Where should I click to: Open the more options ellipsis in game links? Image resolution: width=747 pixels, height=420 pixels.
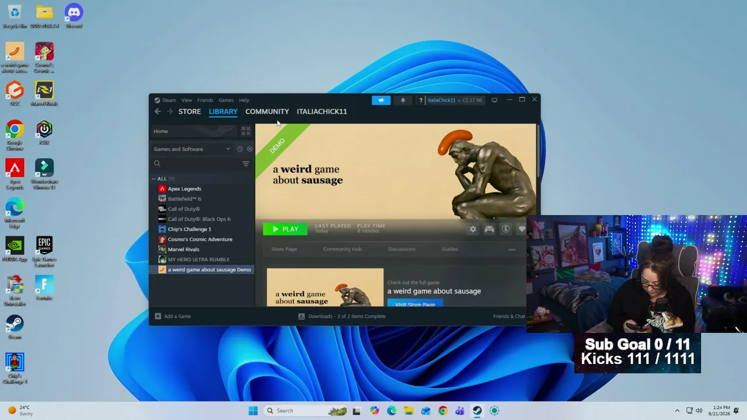point(512,250)
